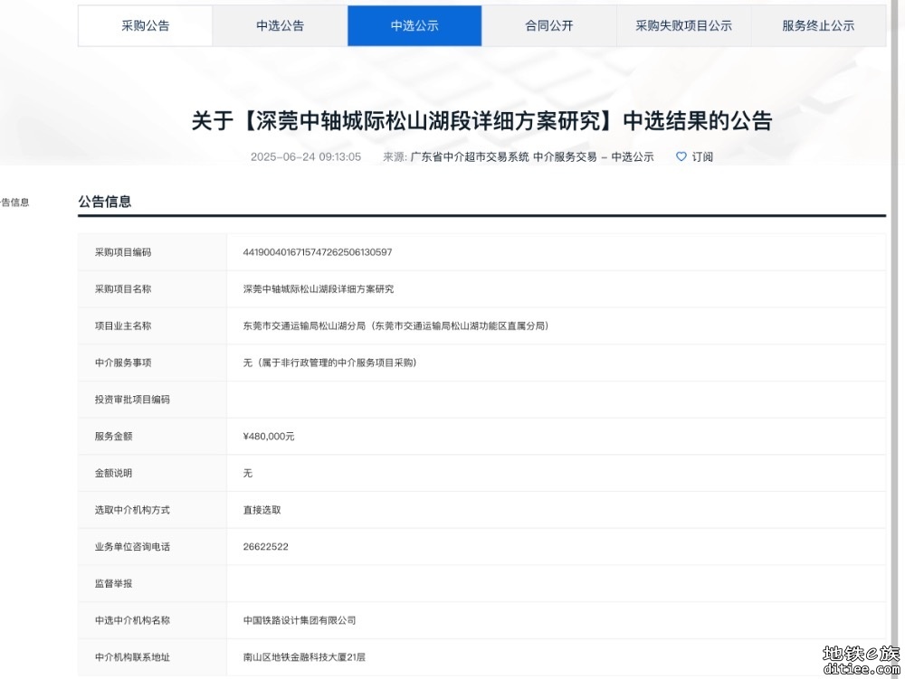Click the heart subscribe icon
Image resolution: width=905 pixels, height=679 pixels.
(681, 156)
